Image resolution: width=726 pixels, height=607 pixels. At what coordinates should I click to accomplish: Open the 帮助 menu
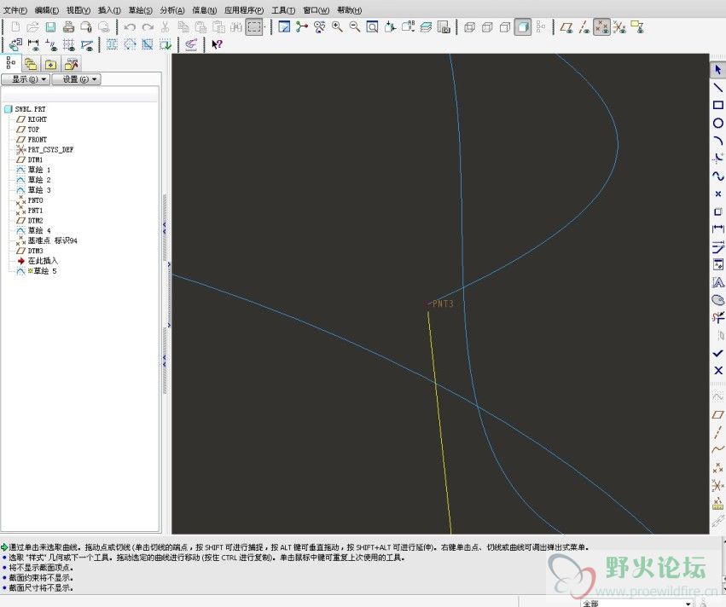(x=349, y=10)
